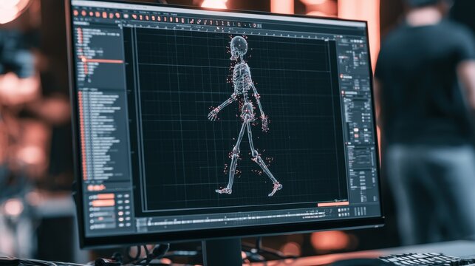Click the pale white icon among orange toolbar icons

click(126, 16)
